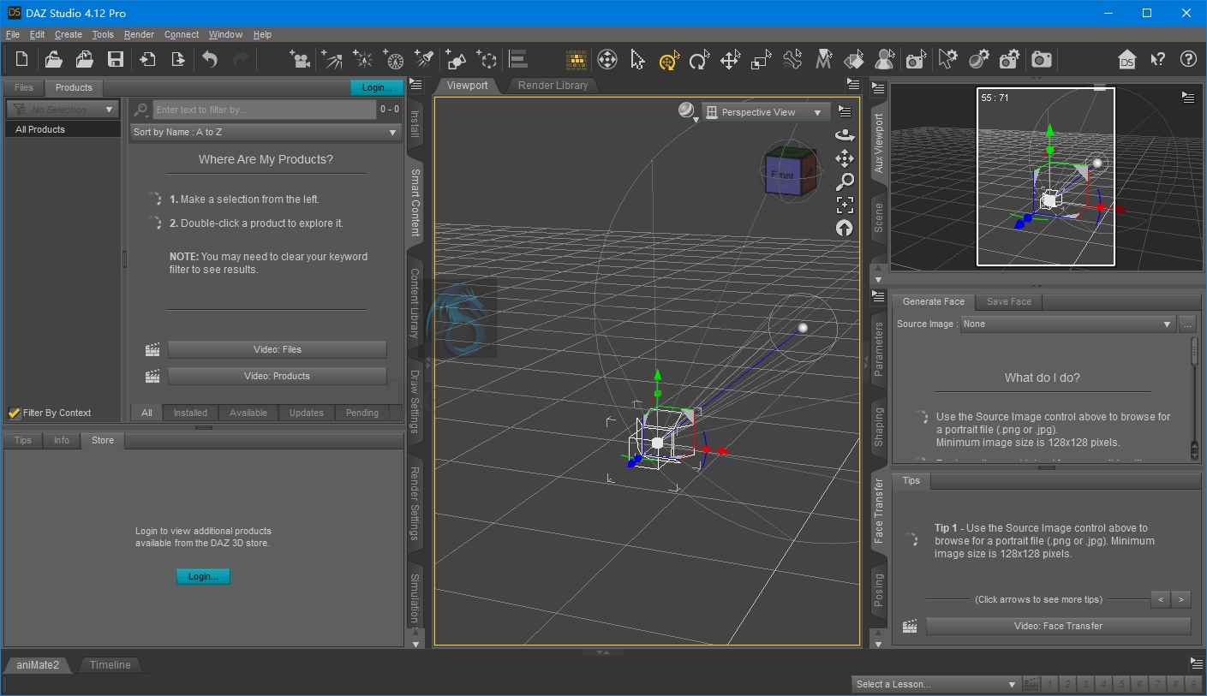Viewport: 1207px width, 696px height.
Task: Click the teal Login button at top
Action: tap(377, 87)
